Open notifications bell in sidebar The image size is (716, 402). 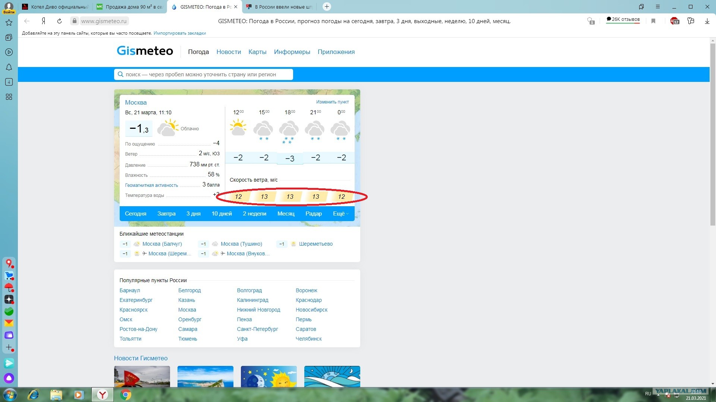click(9, 67)
